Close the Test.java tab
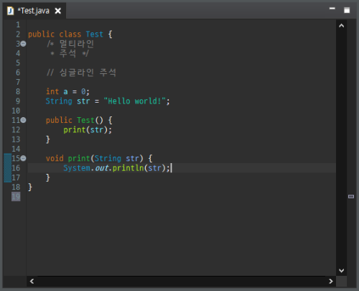Viewport: 359px width, 291px height. pyautogui.click(x=57, y=11)
